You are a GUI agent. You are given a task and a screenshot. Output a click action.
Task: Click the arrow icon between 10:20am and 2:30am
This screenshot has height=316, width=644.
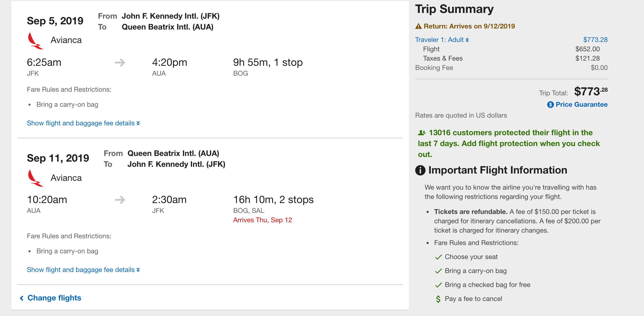click(x=120, y=200)
